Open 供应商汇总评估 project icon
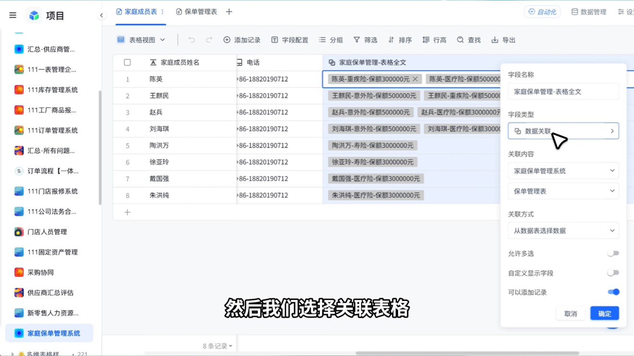The height and width of the screenshot is (356, 634). click(19, 293)
